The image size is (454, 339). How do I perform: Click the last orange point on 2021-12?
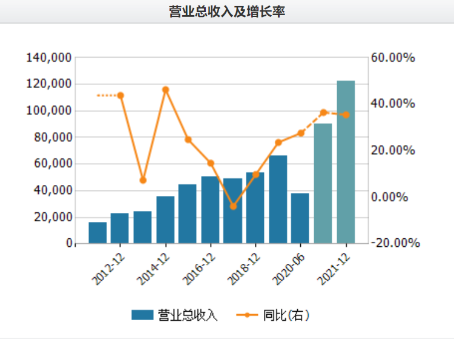(346, 115)
